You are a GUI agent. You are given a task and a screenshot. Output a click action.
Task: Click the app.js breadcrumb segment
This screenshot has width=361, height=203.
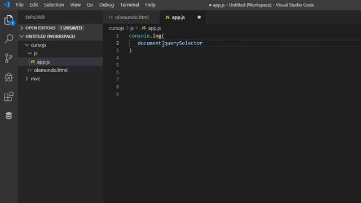point(155,28)
